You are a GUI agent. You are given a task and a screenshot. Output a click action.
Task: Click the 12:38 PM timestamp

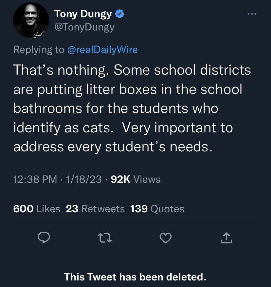click(x=35, y=179)
